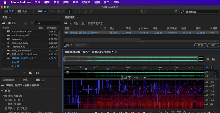The width and height of the screenshot is (220, 113).
Task: Open the workspace overflow chevron menu
Action: point(176,11)
